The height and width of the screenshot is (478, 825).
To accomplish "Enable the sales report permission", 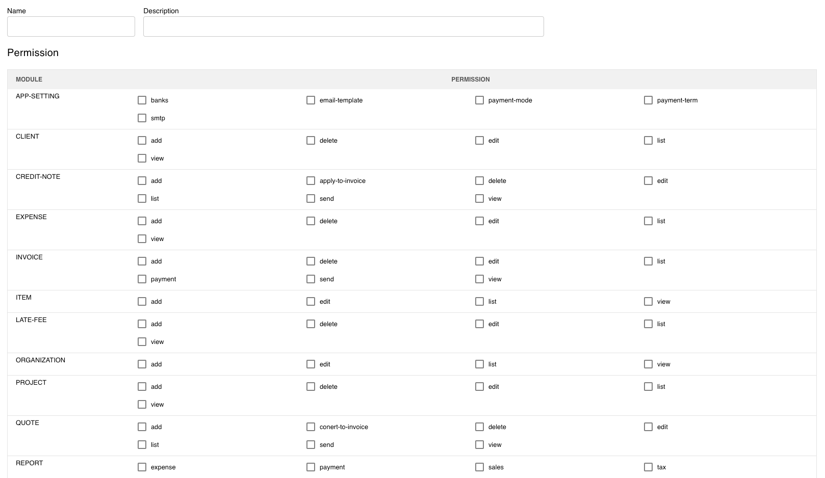I will tap(480, 467).
